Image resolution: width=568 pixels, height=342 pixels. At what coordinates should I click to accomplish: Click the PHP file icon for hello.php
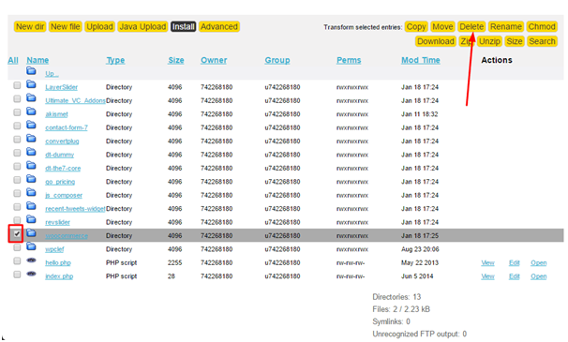31,260
